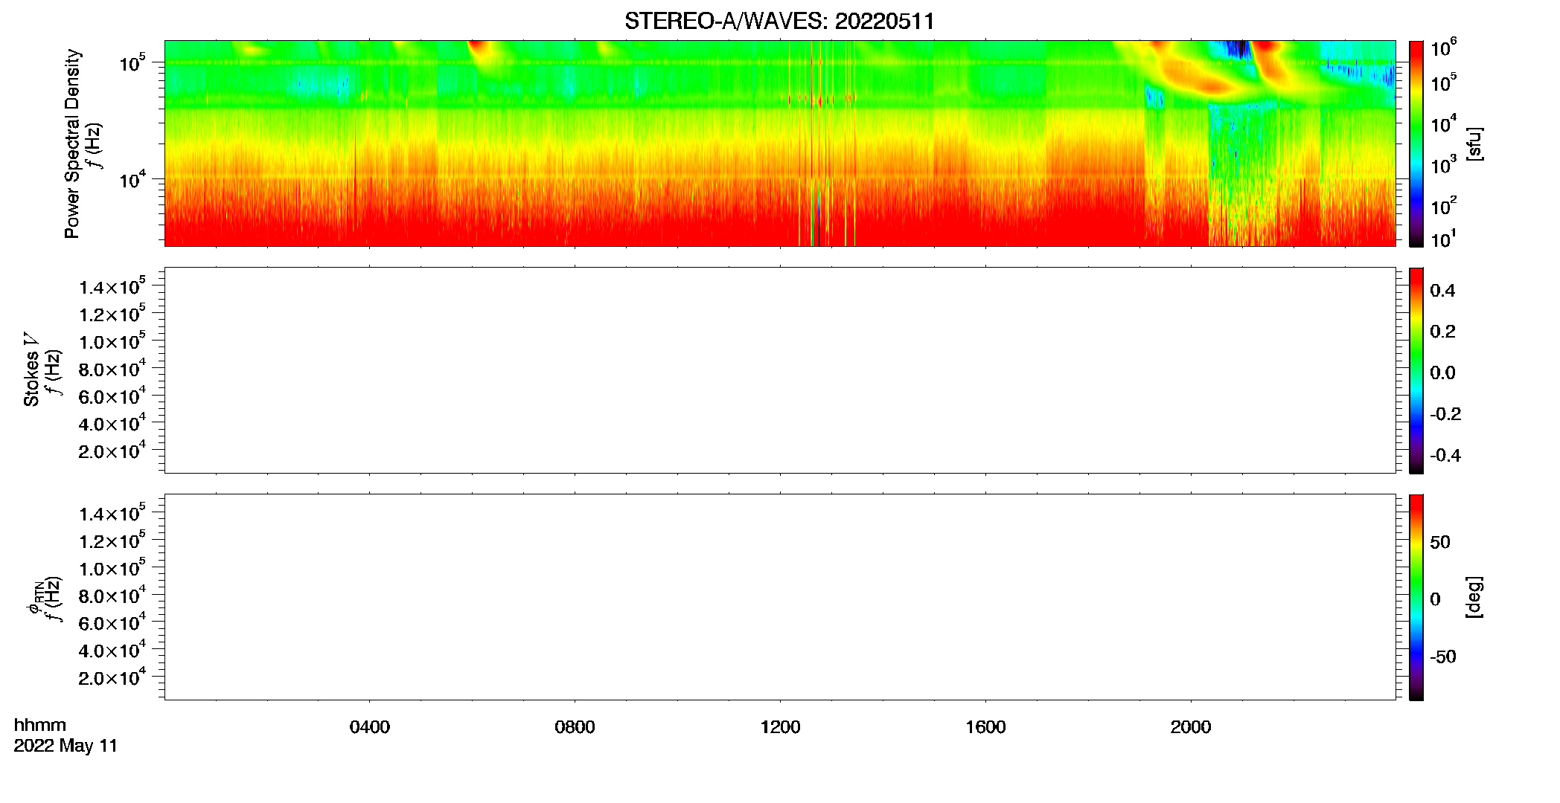Screen dimensions: 1560x803
Task: Click the "50" label on degrees colorbar
Action: (1440, 542)
